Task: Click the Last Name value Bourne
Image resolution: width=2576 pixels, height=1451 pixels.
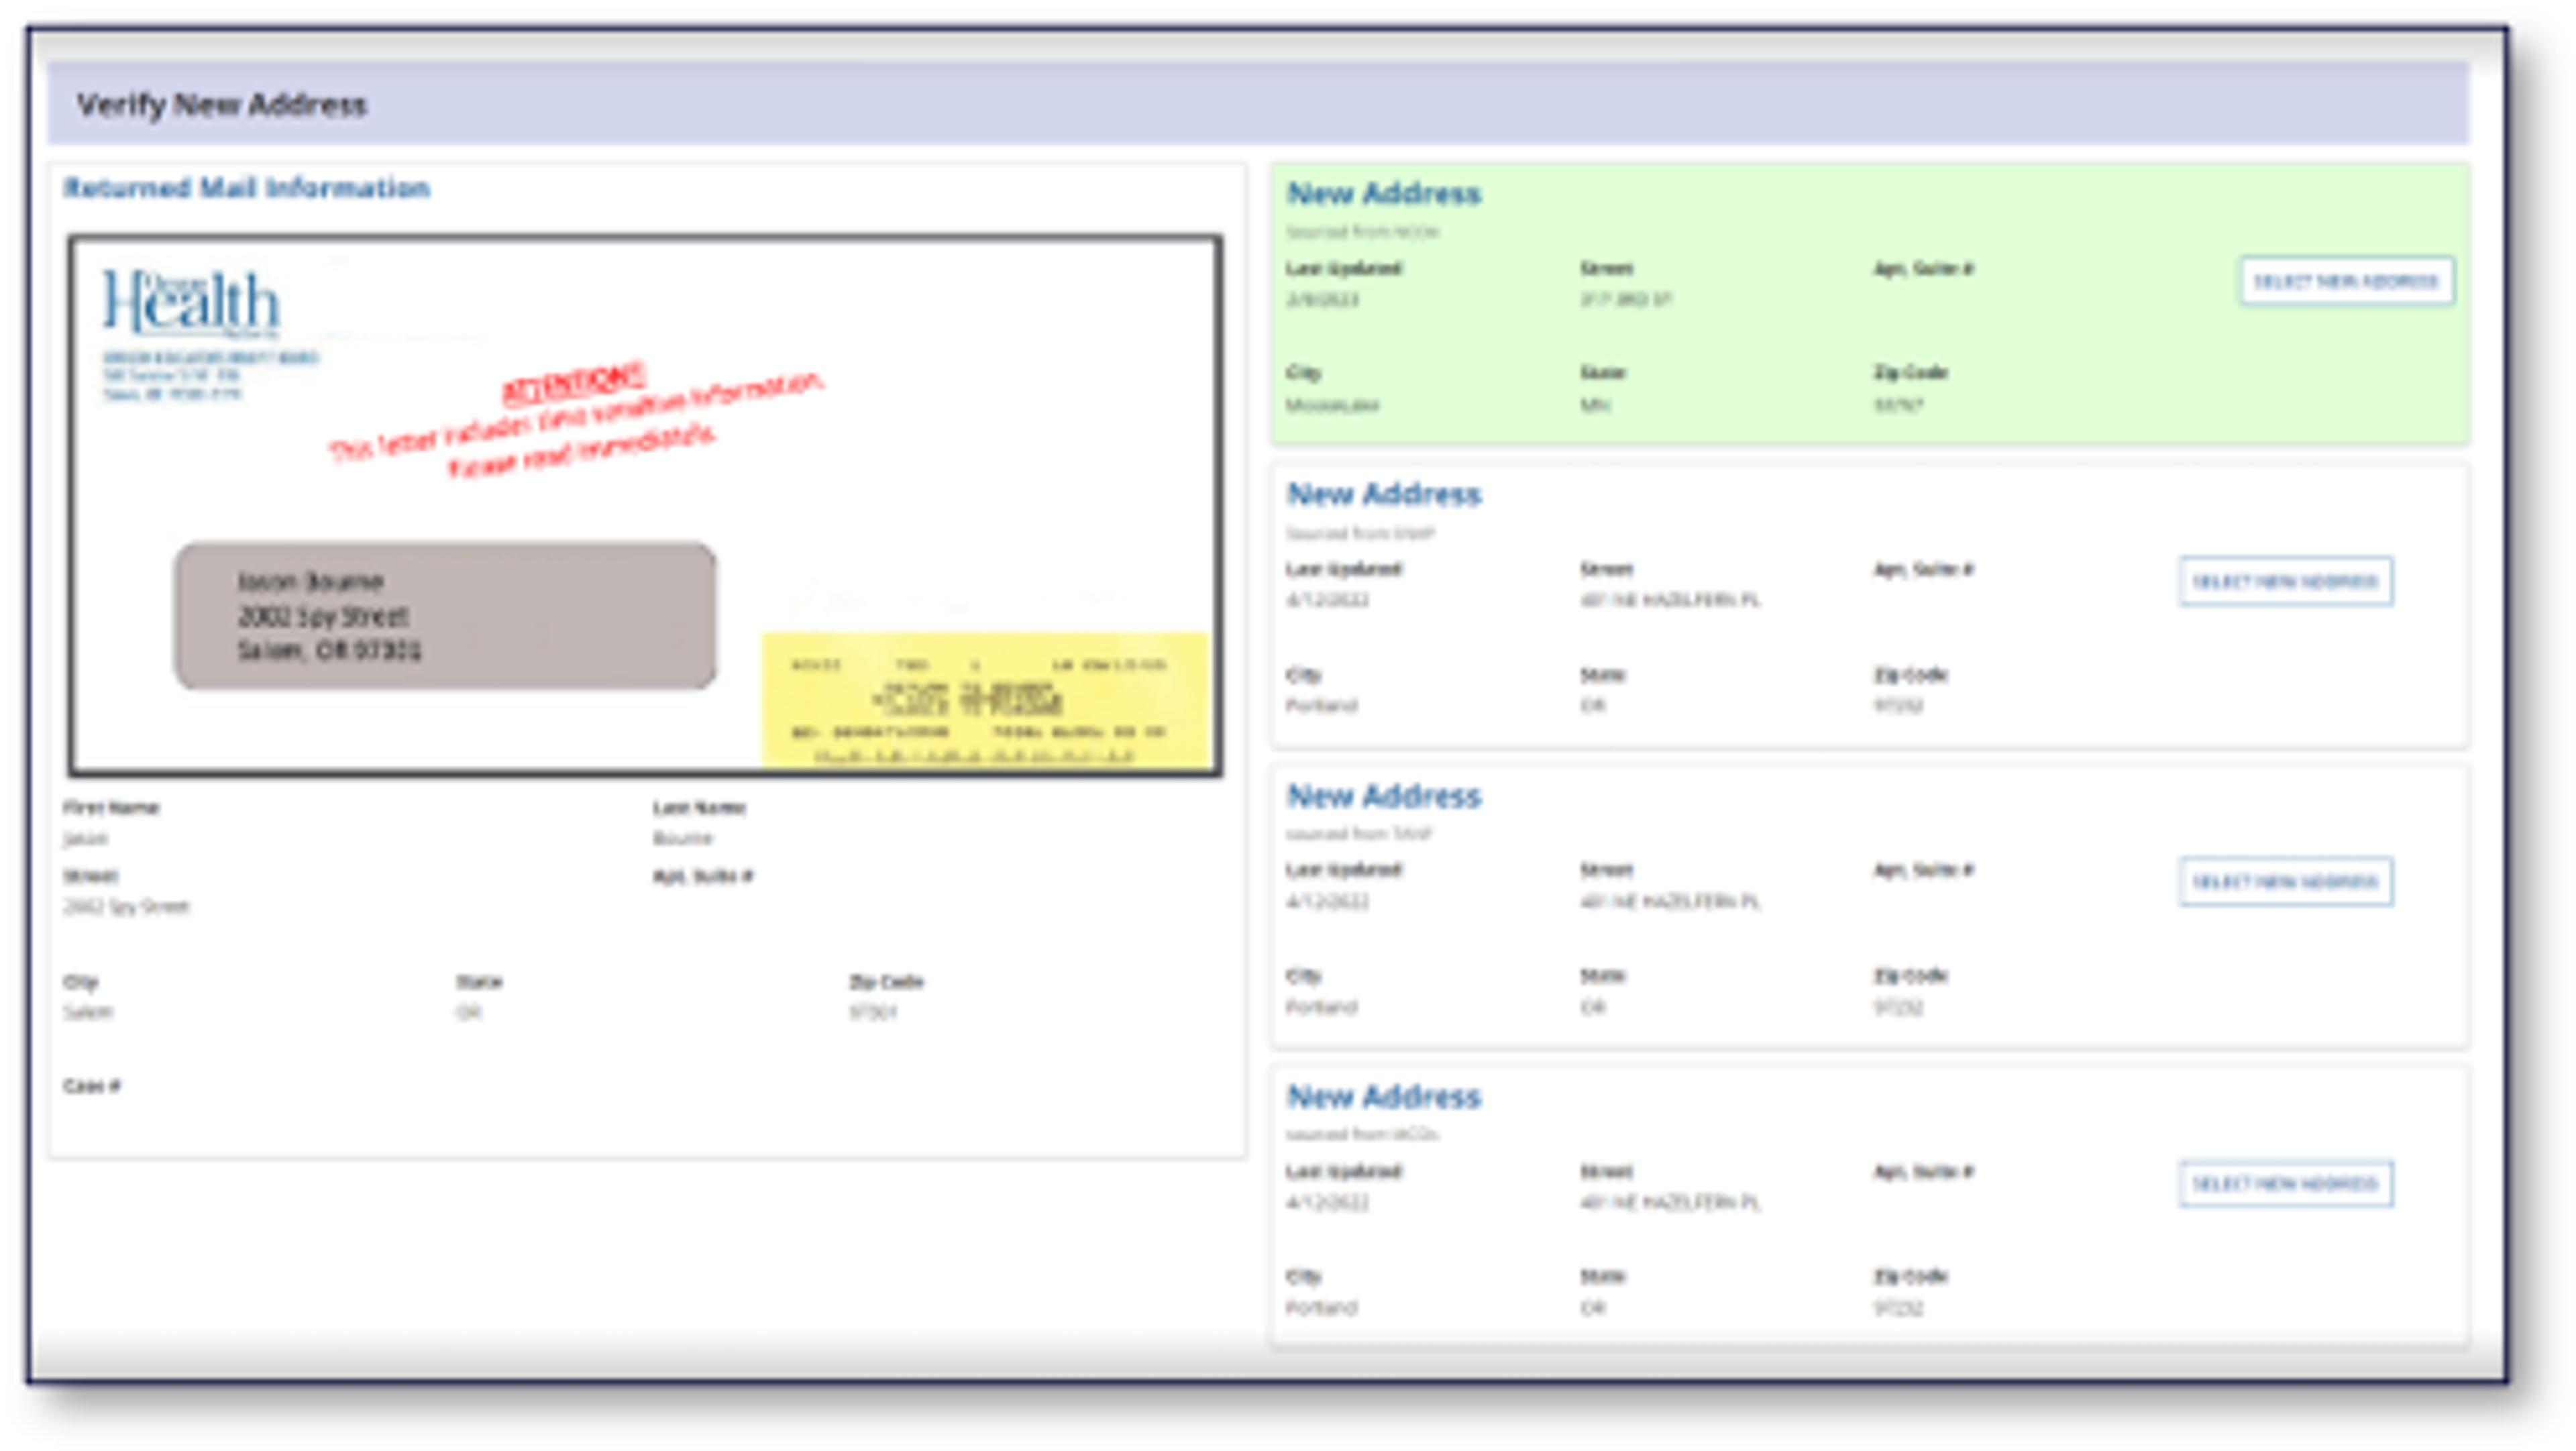Action: click(683, 838)
